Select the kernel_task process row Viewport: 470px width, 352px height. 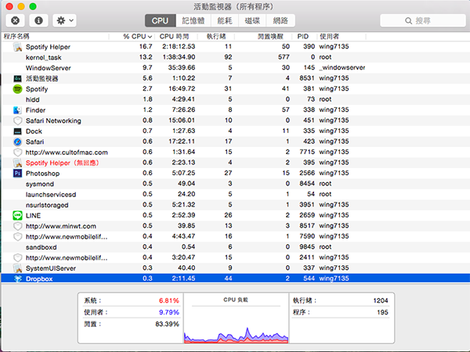pos(236,57)
